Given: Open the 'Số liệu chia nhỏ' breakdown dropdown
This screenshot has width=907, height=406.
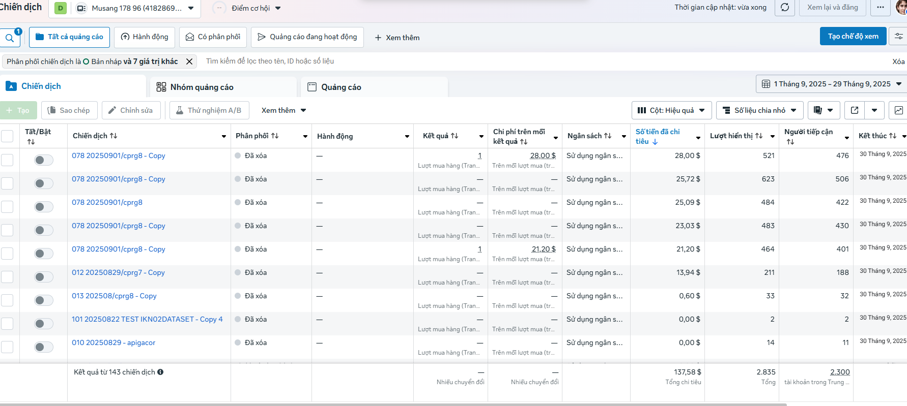Looking at the screenshot, I should [759, 110].
